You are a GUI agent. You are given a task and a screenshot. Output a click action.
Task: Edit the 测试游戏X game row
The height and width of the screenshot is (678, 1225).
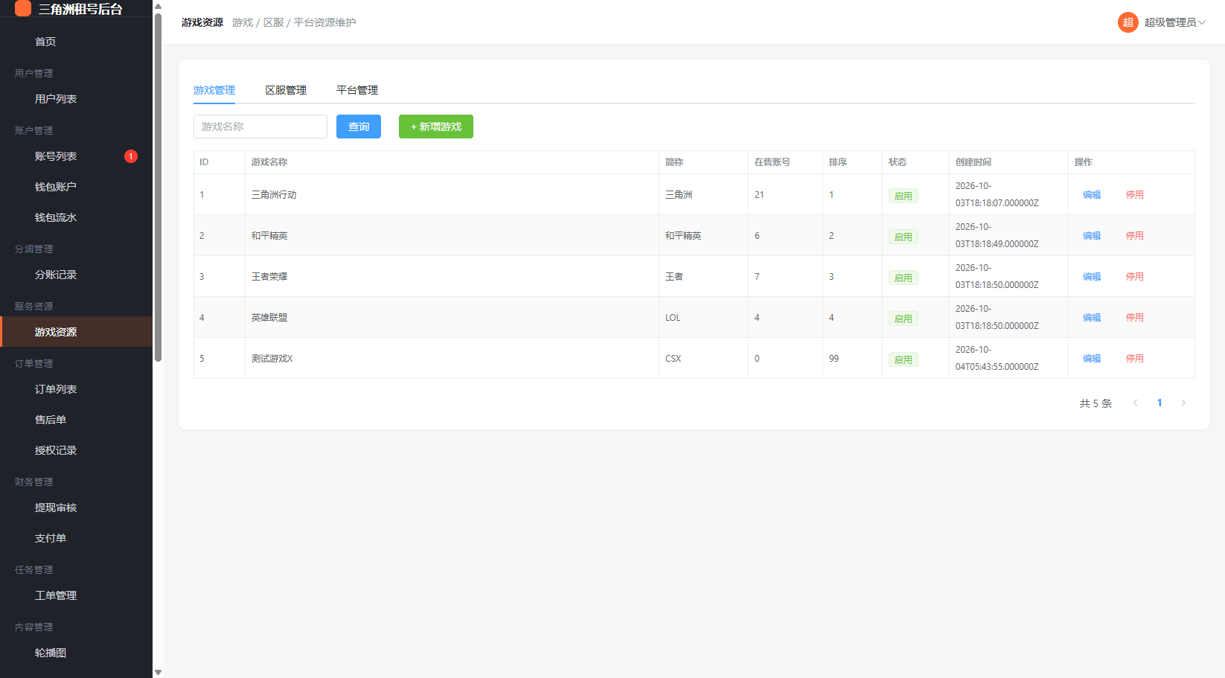click(x=1092, y=359)
